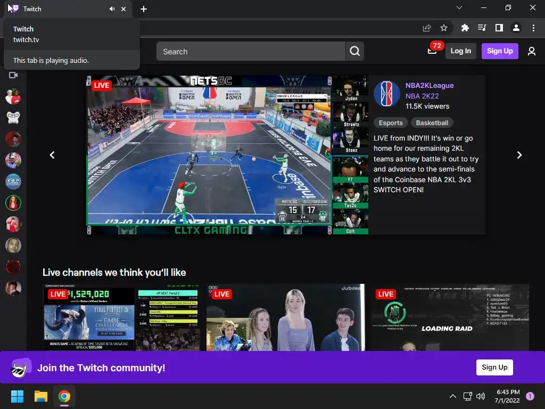Open first sidebar channel avatar below camera icon
This screenshot has height=409, width=545.
[13, 96]
